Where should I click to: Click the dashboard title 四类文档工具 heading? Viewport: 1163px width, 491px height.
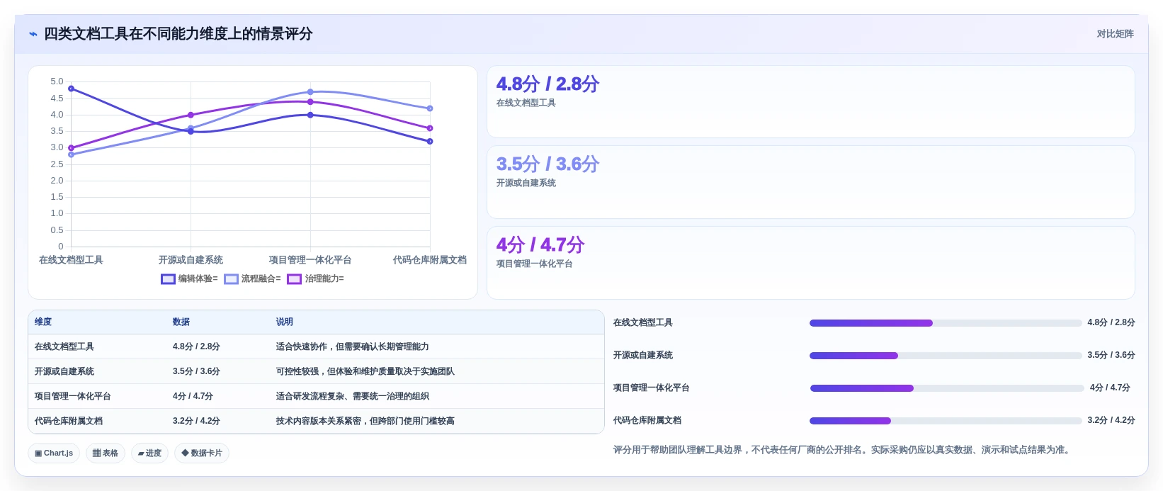coord(178,34)
